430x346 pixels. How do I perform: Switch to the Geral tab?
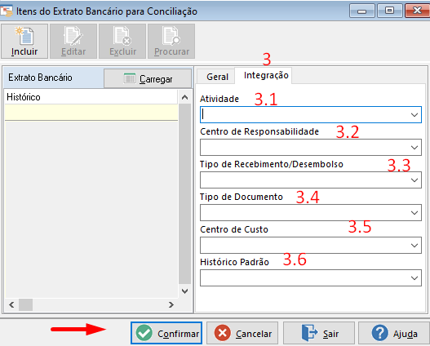pyautogui.click(x=217, y=77)
